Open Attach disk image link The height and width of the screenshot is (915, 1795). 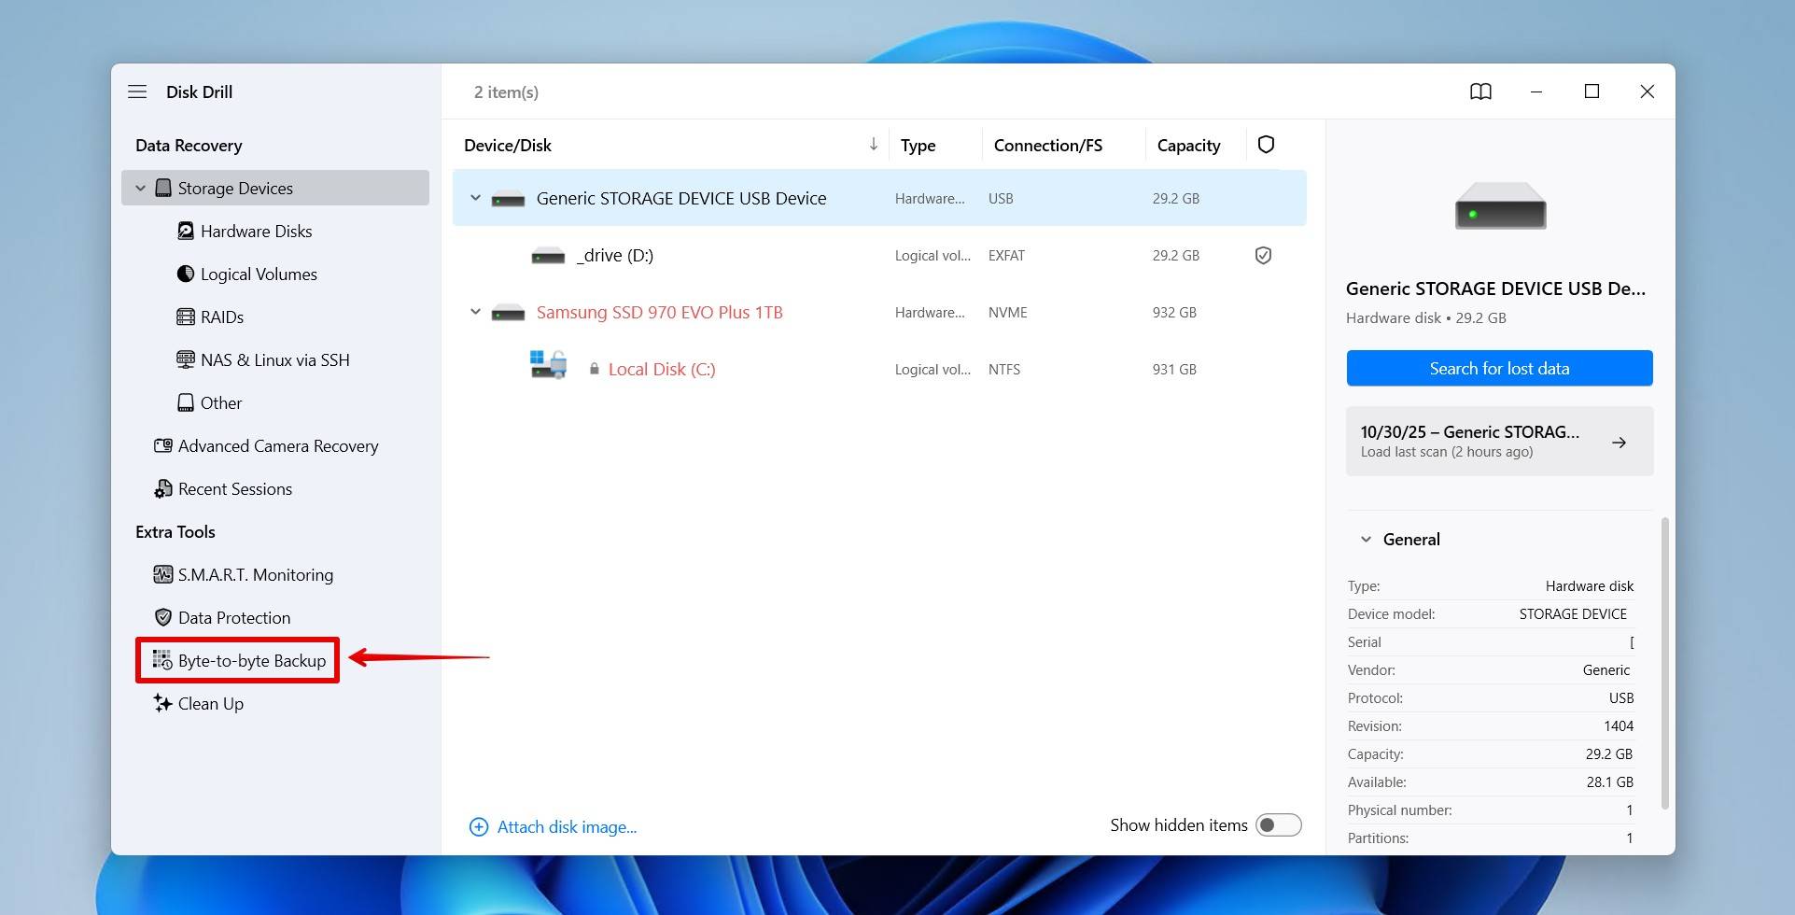[567, 826]
